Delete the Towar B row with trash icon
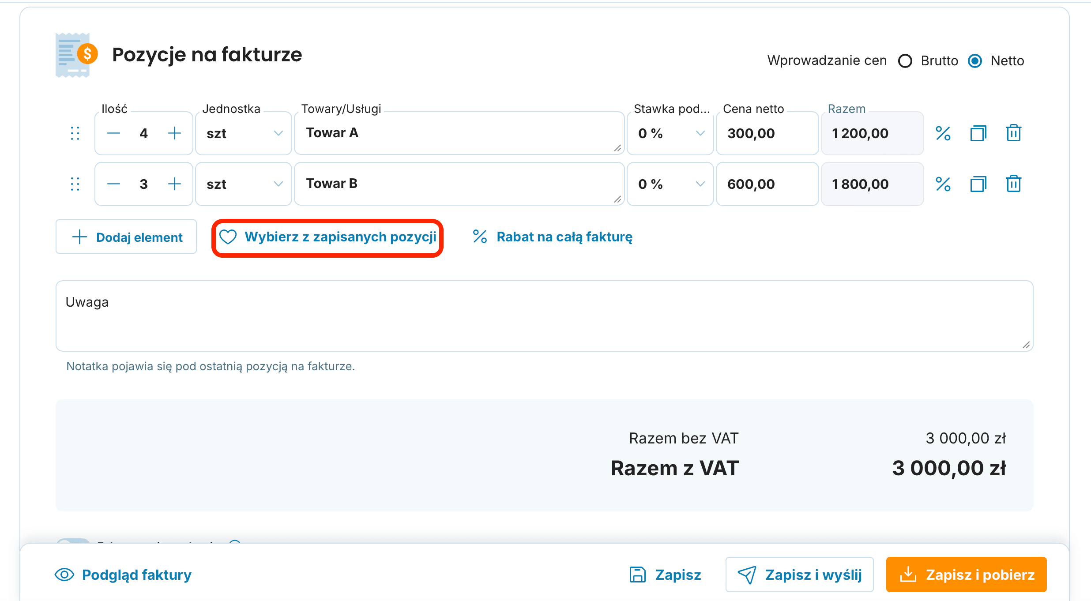Image resolution: width=1091 pixels, height=601 pixels. [1013, 184]
